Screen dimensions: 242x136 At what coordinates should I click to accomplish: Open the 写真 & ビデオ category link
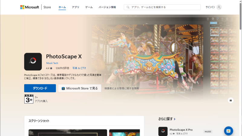coord(79,68)
